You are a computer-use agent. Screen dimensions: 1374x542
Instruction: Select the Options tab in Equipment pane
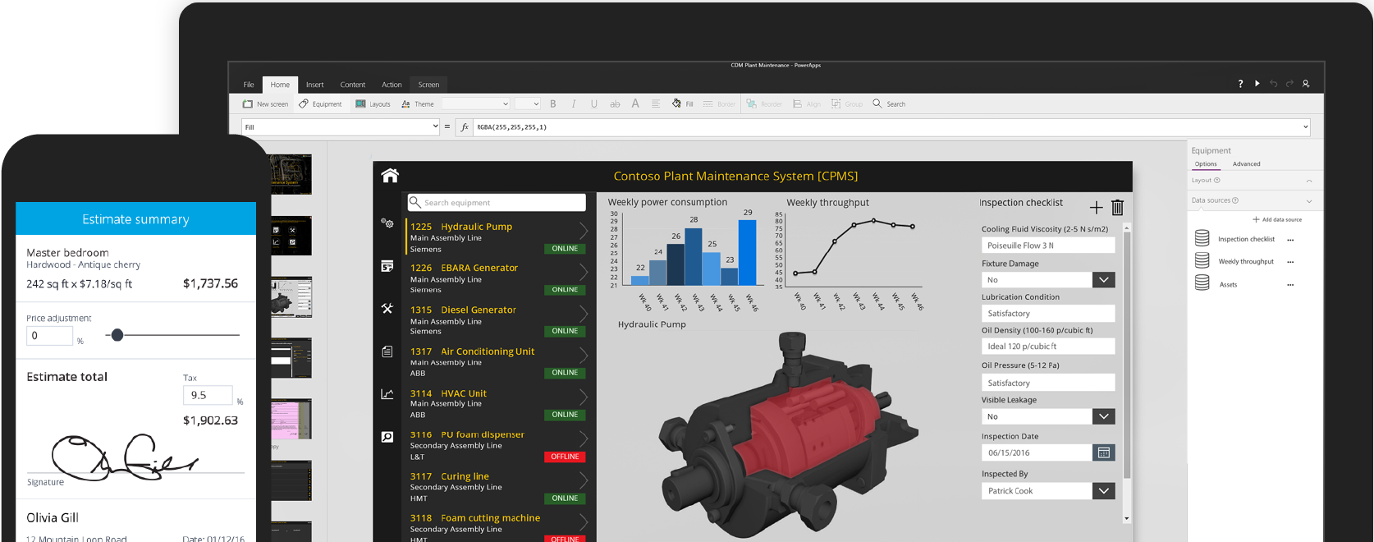(1206, 164)
